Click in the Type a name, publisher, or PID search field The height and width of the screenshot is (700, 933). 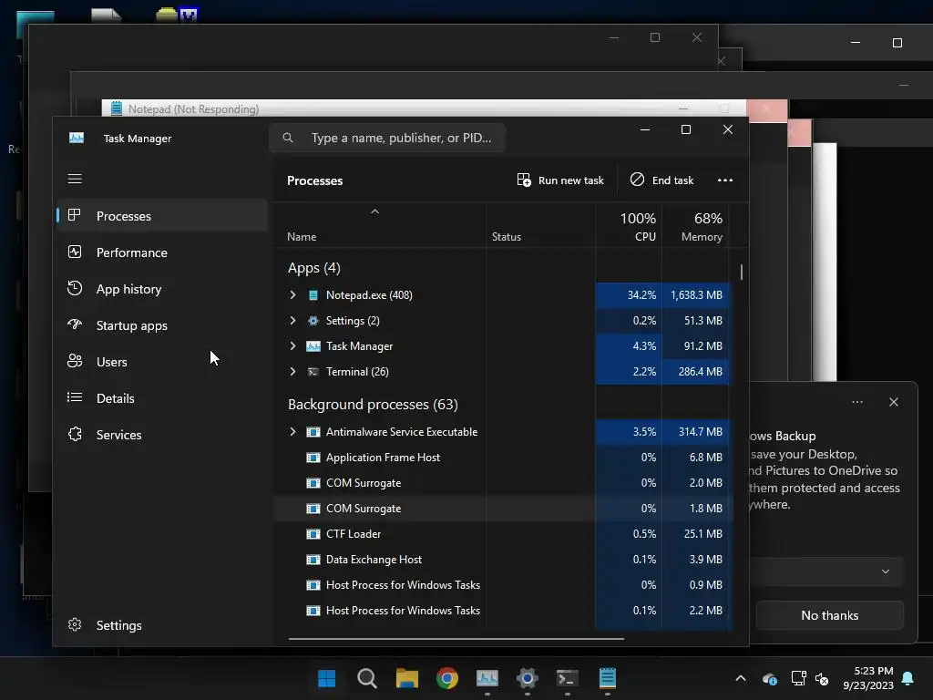[x=387, y=138]
